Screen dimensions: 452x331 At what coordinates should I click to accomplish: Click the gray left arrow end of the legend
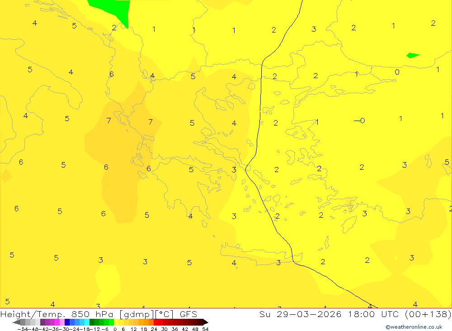coord(16,322)
